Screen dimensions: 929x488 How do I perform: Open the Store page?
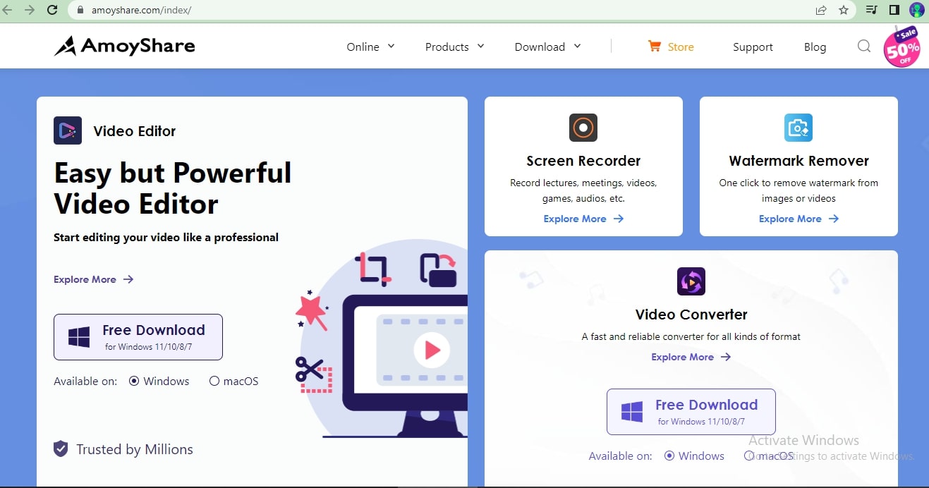[681, 47]
